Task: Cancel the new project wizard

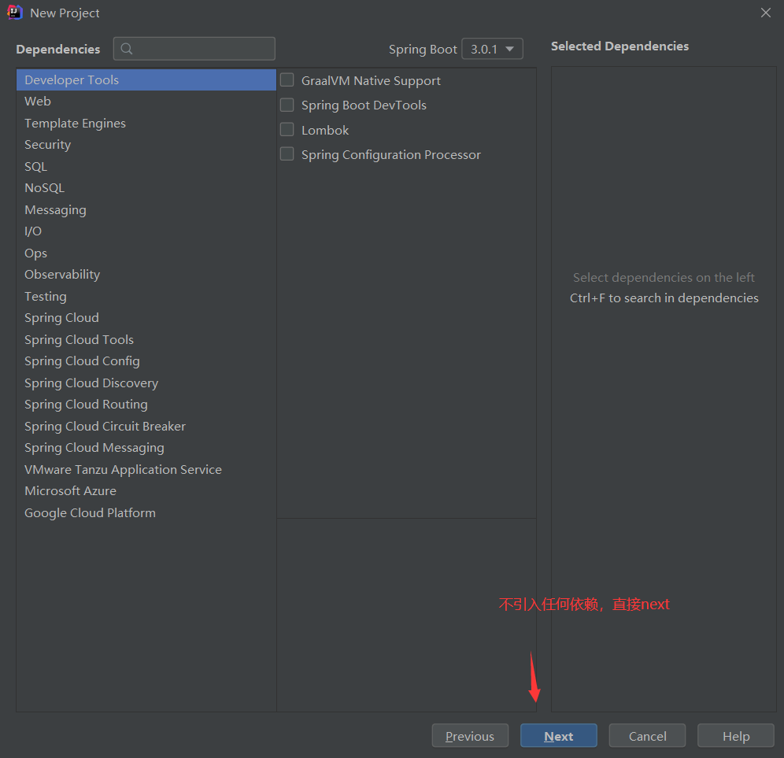Action: coord(647,735)
